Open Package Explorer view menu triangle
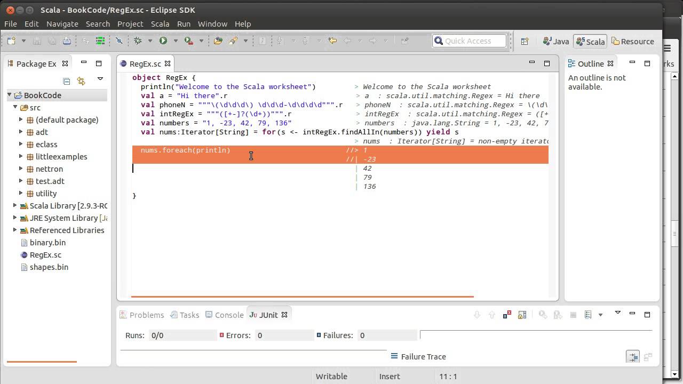Screen dimensions: 683x384 pyautogui.click(x=100, y=79)
